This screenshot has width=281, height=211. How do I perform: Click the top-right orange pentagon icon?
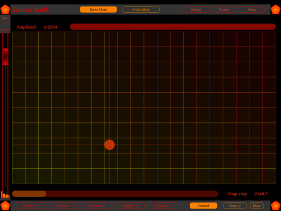pos(275,9)
